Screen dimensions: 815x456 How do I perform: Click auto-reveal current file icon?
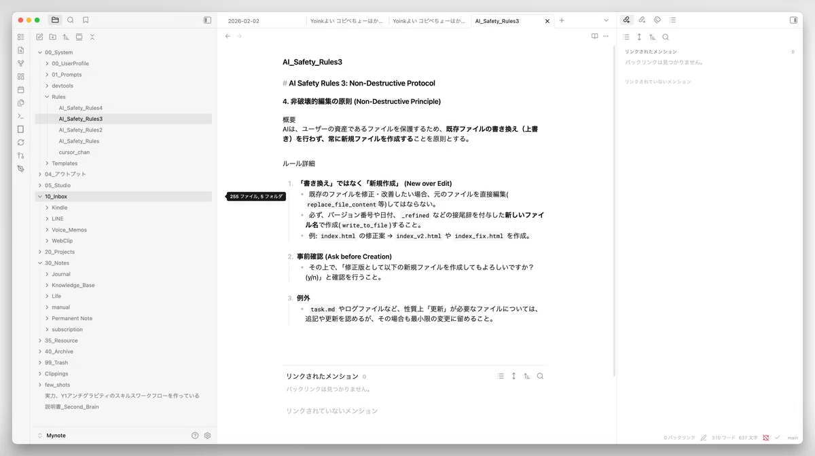point(79,37)
